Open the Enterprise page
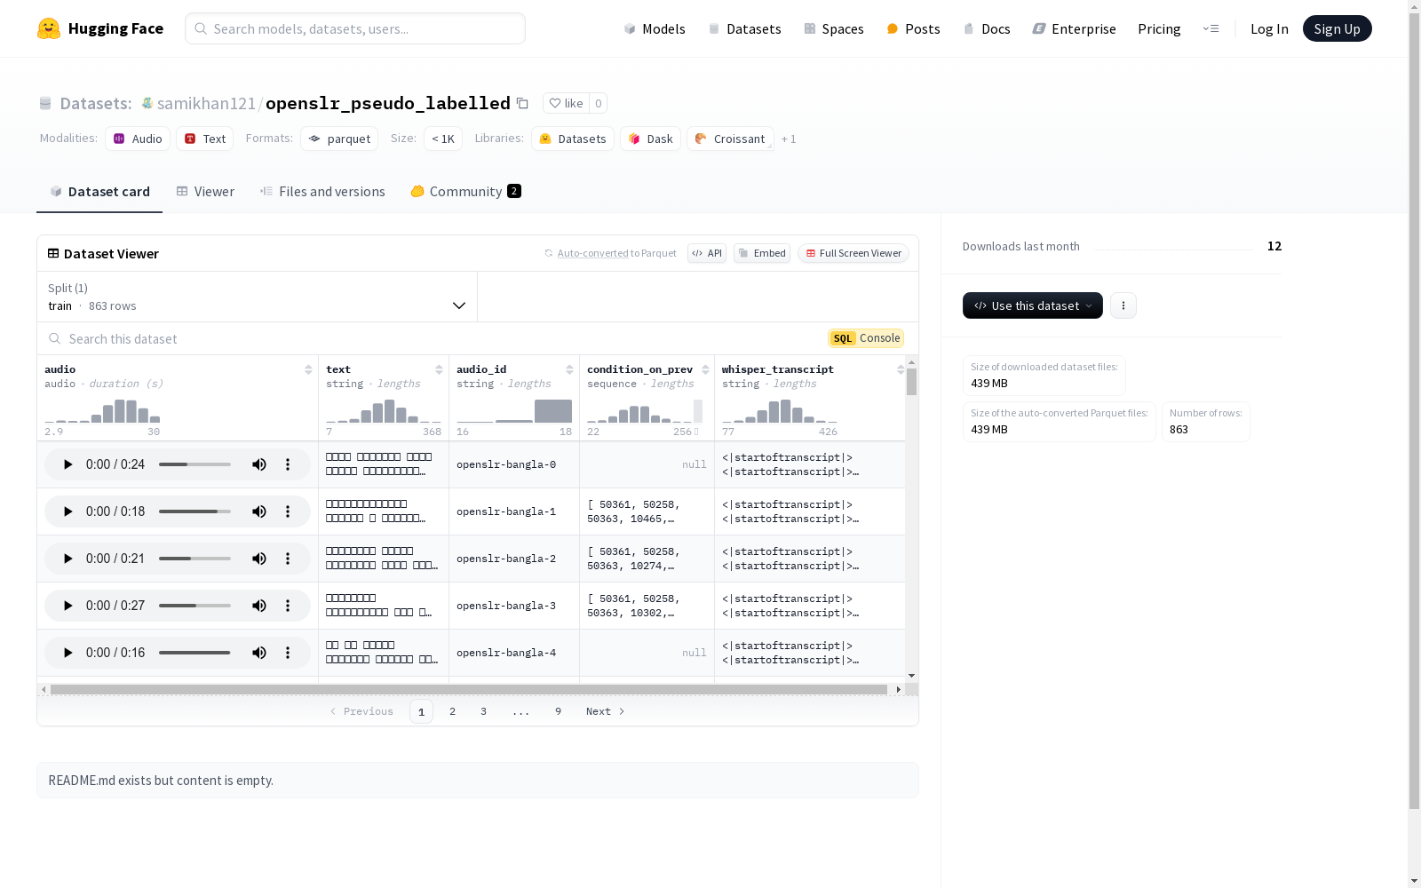 [1074, 28]
